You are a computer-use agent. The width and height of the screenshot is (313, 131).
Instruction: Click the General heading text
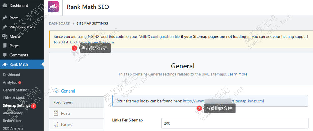183,66
